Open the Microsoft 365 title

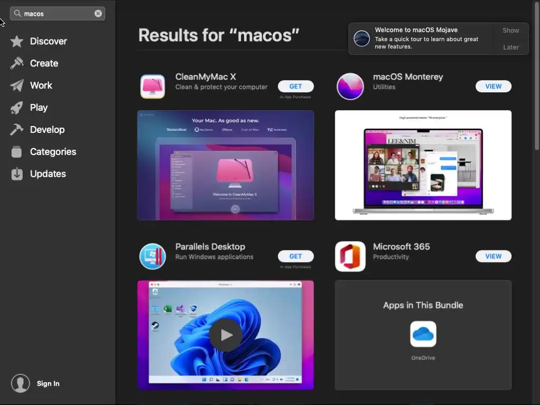401,247
